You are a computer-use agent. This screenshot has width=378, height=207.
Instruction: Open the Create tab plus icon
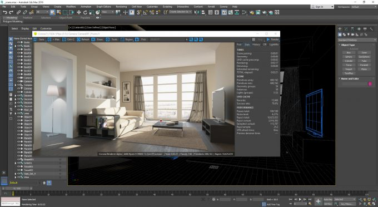click(x=340, y=29)
